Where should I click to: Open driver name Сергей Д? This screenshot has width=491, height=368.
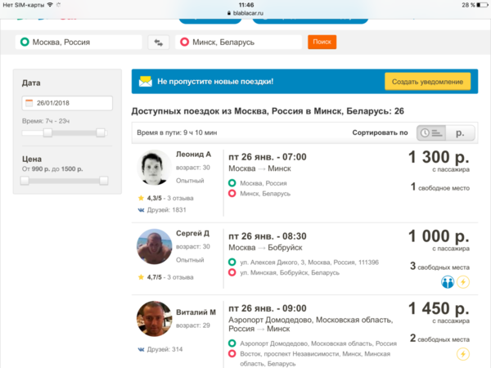192,233
